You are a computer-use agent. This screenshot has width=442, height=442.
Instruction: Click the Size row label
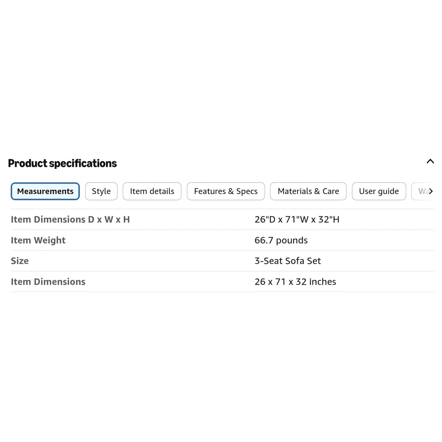coord(20,261)
